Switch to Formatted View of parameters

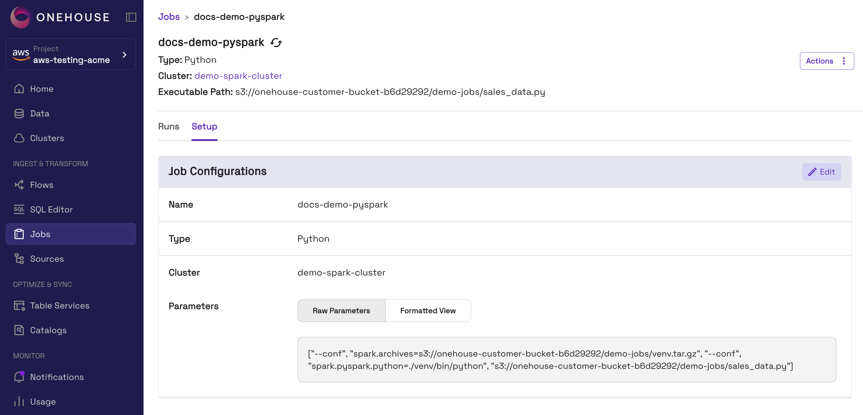(x=427, y=311)
